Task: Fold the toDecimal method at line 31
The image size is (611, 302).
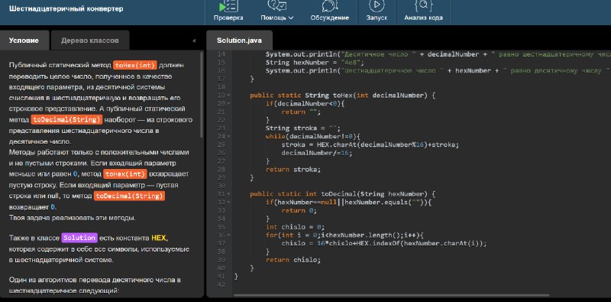Action: point(228,194)
